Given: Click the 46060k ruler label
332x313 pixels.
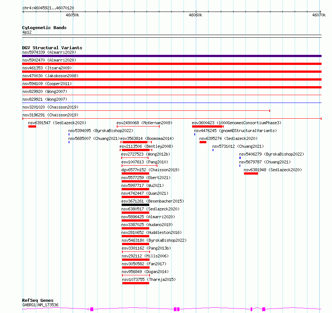Looking at the screenshot, I should 195,15.
